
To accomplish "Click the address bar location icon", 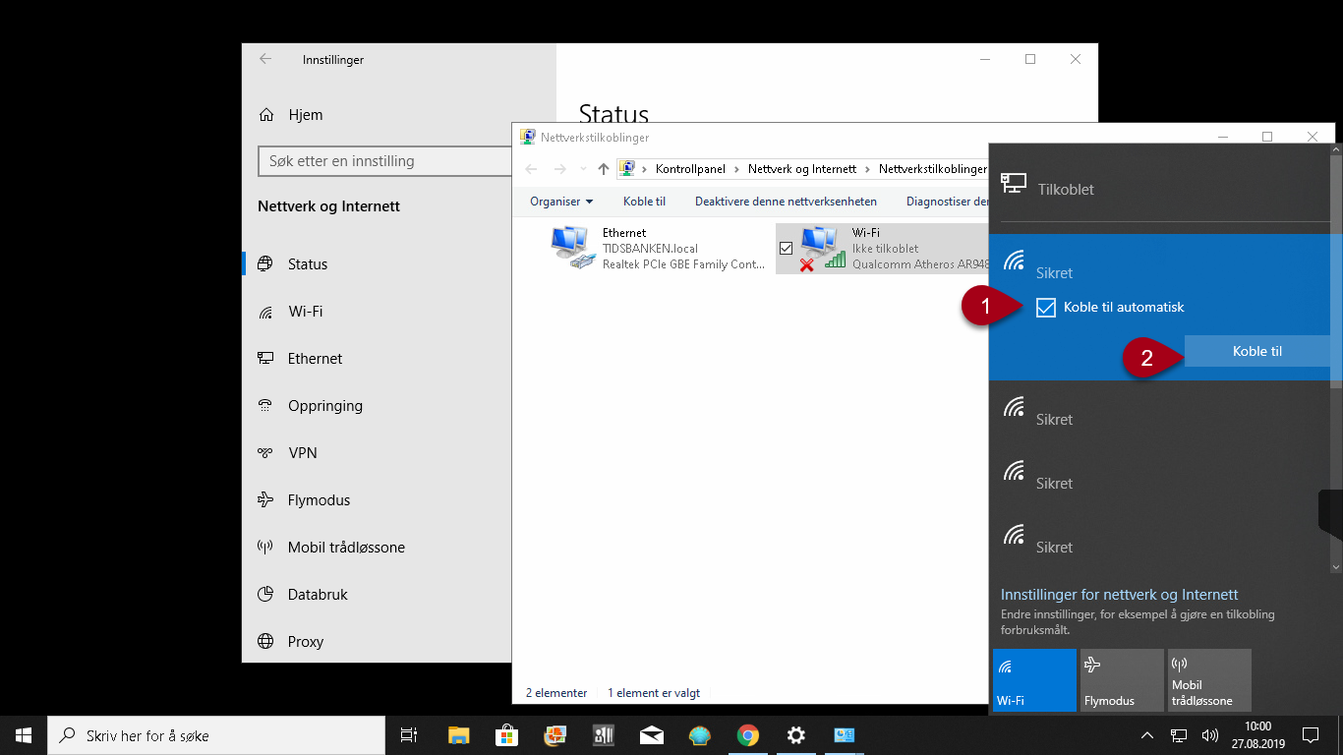I will click(x=626, y=169).
